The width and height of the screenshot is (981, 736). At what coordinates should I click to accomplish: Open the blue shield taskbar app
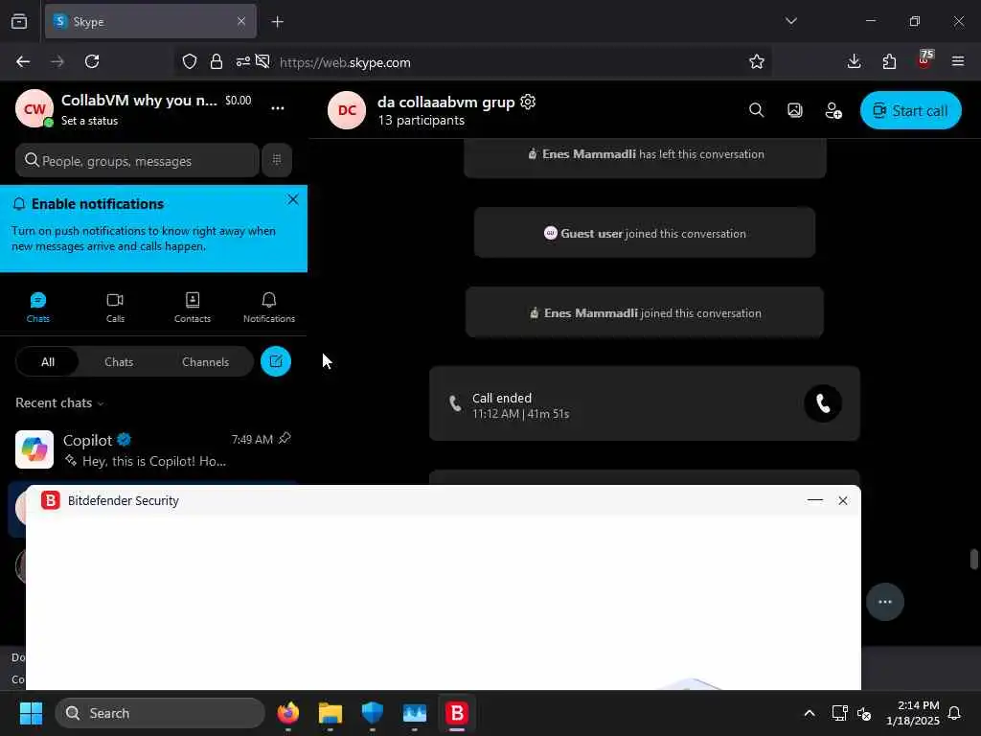click(x=373, y=713)
